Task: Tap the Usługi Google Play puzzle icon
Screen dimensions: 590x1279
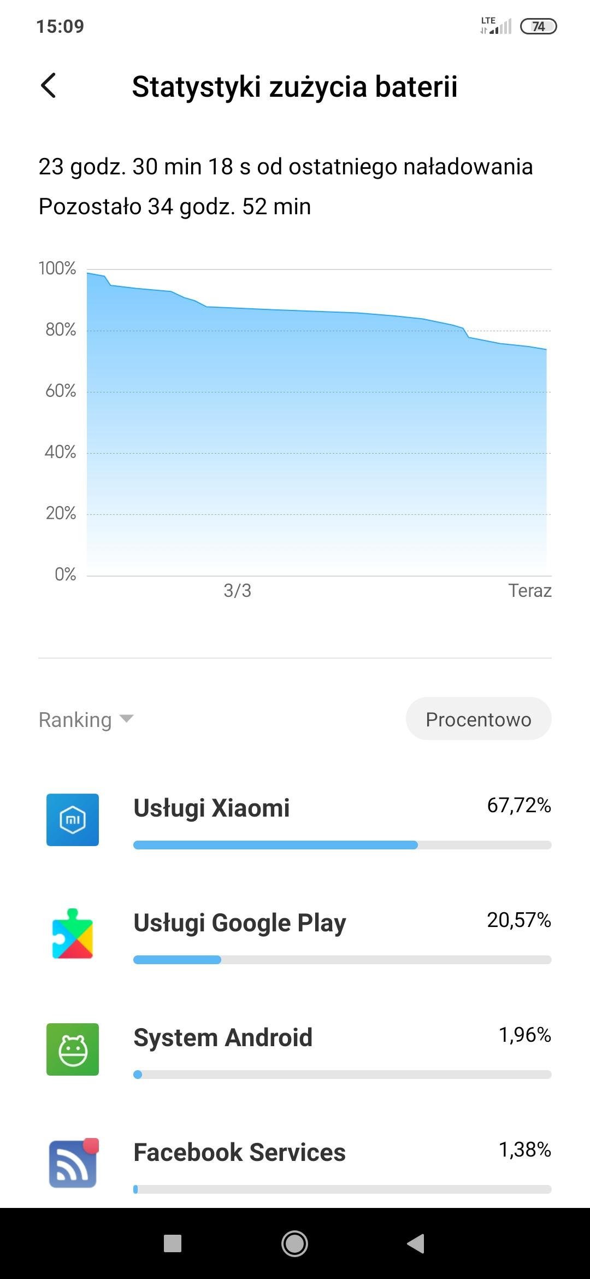Action: click(x=73, y=934)
